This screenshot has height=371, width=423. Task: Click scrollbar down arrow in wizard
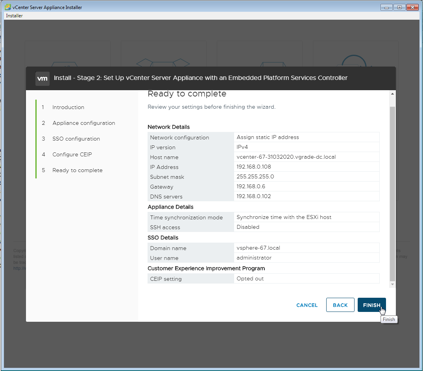pos(392,284)
